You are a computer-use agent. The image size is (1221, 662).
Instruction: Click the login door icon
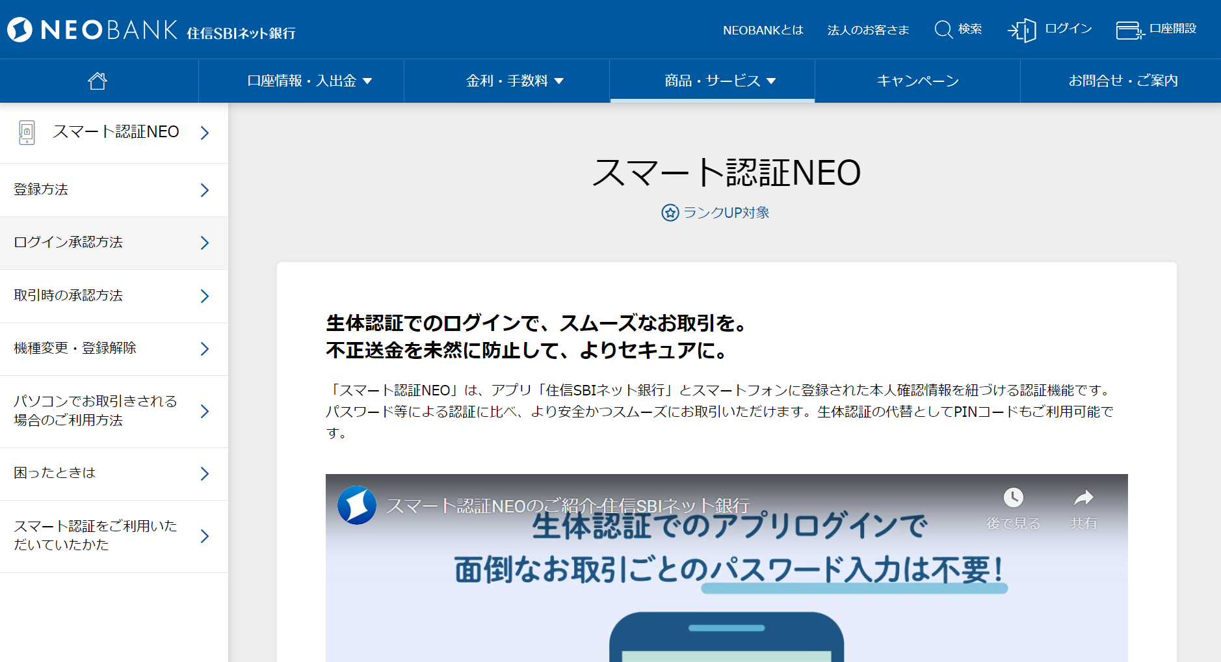coord(1022,30)
